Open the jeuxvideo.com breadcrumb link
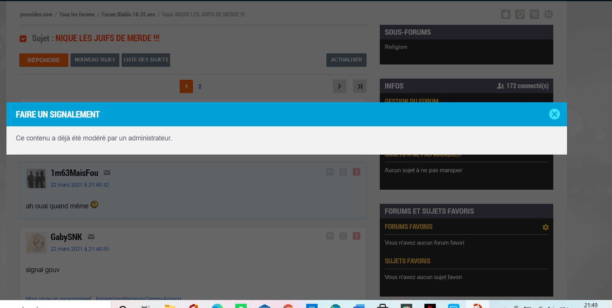The height and width of the screenshot is (308, 612). [x=36, y=15]
